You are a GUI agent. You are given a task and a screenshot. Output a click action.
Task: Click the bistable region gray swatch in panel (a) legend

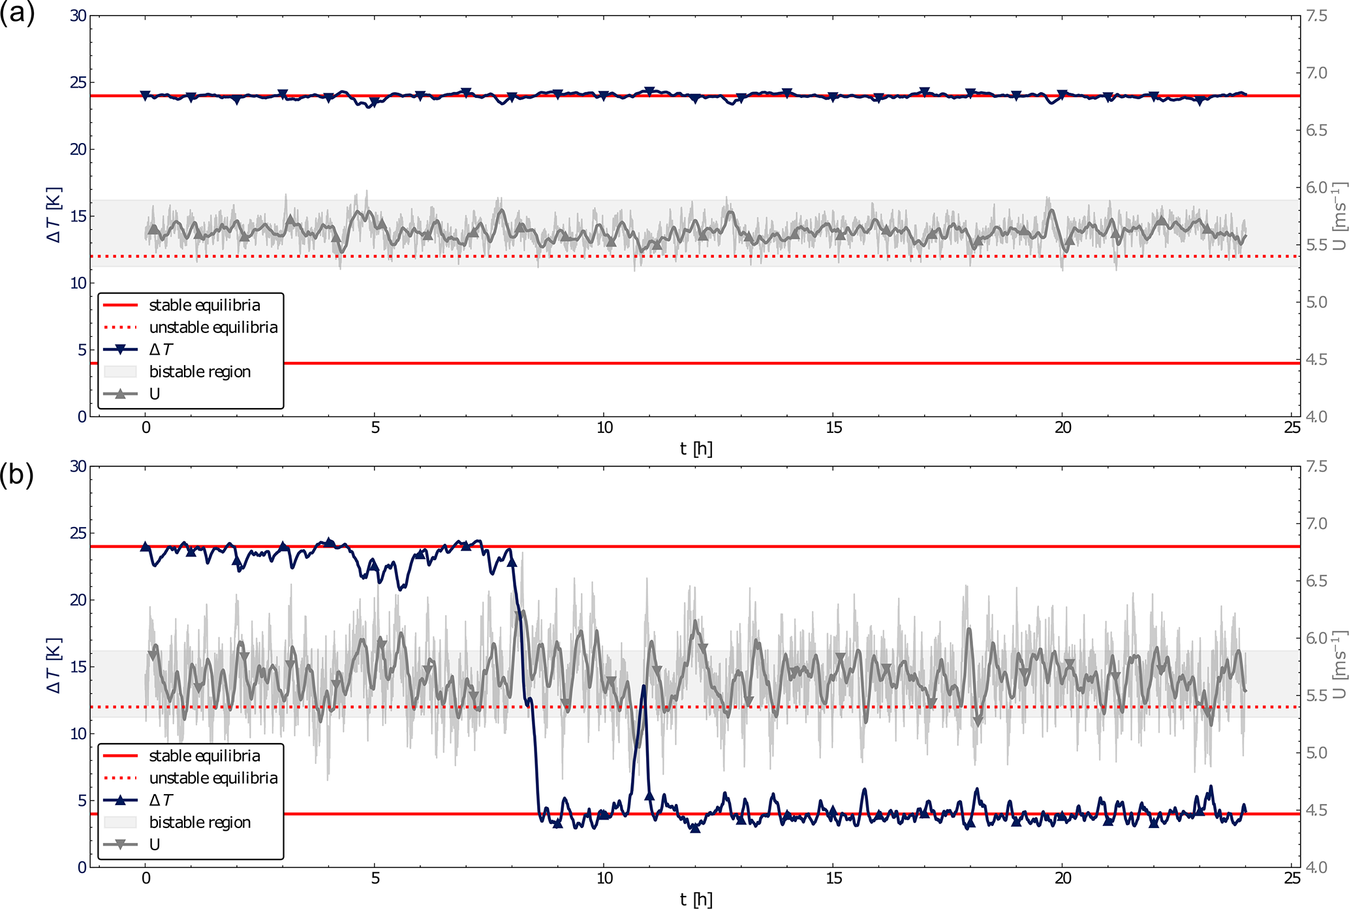120,372
